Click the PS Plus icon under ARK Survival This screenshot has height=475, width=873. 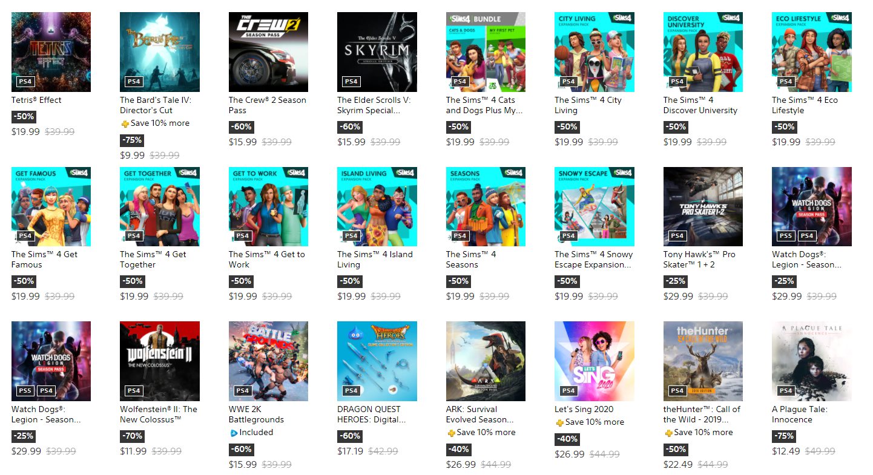pyautogui.click(x=450, y=433)
